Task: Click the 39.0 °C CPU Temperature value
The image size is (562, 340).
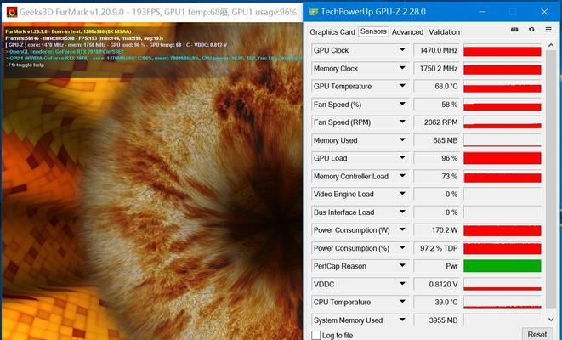Action: [x=436, y=303]
